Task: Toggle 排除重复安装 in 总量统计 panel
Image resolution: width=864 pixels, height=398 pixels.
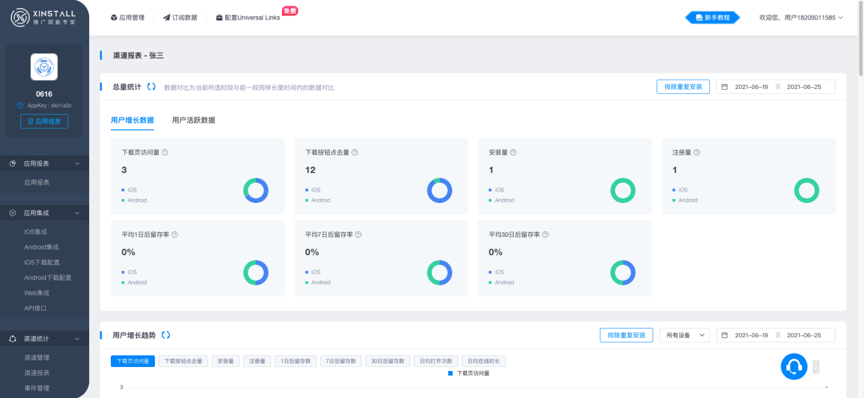Action: tap(683, 87)
